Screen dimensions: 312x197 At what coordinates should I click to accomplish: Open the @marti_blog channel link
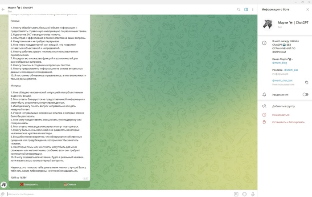click(x=280, y=63)
